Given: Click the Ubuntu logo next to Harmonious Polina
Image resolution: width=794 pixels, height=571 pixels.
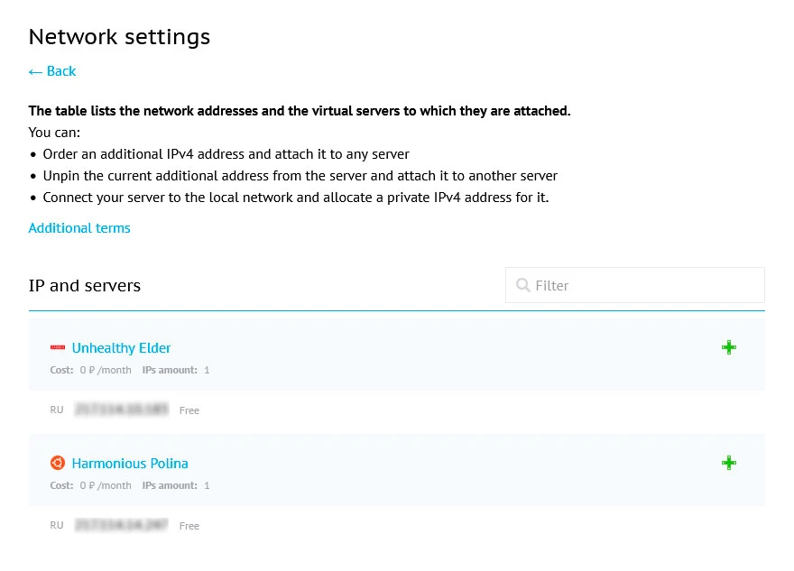Looking at the screenshot, I should pyautogui.click(x=58, y=463).
